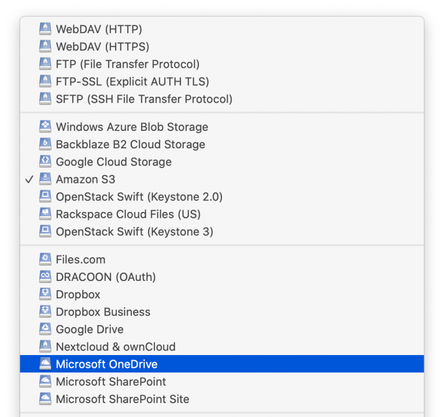Pick FTP (File Transfer Protocol)
Screen dimensions: 444x417
pyautogui.click(x=127, y=64)
